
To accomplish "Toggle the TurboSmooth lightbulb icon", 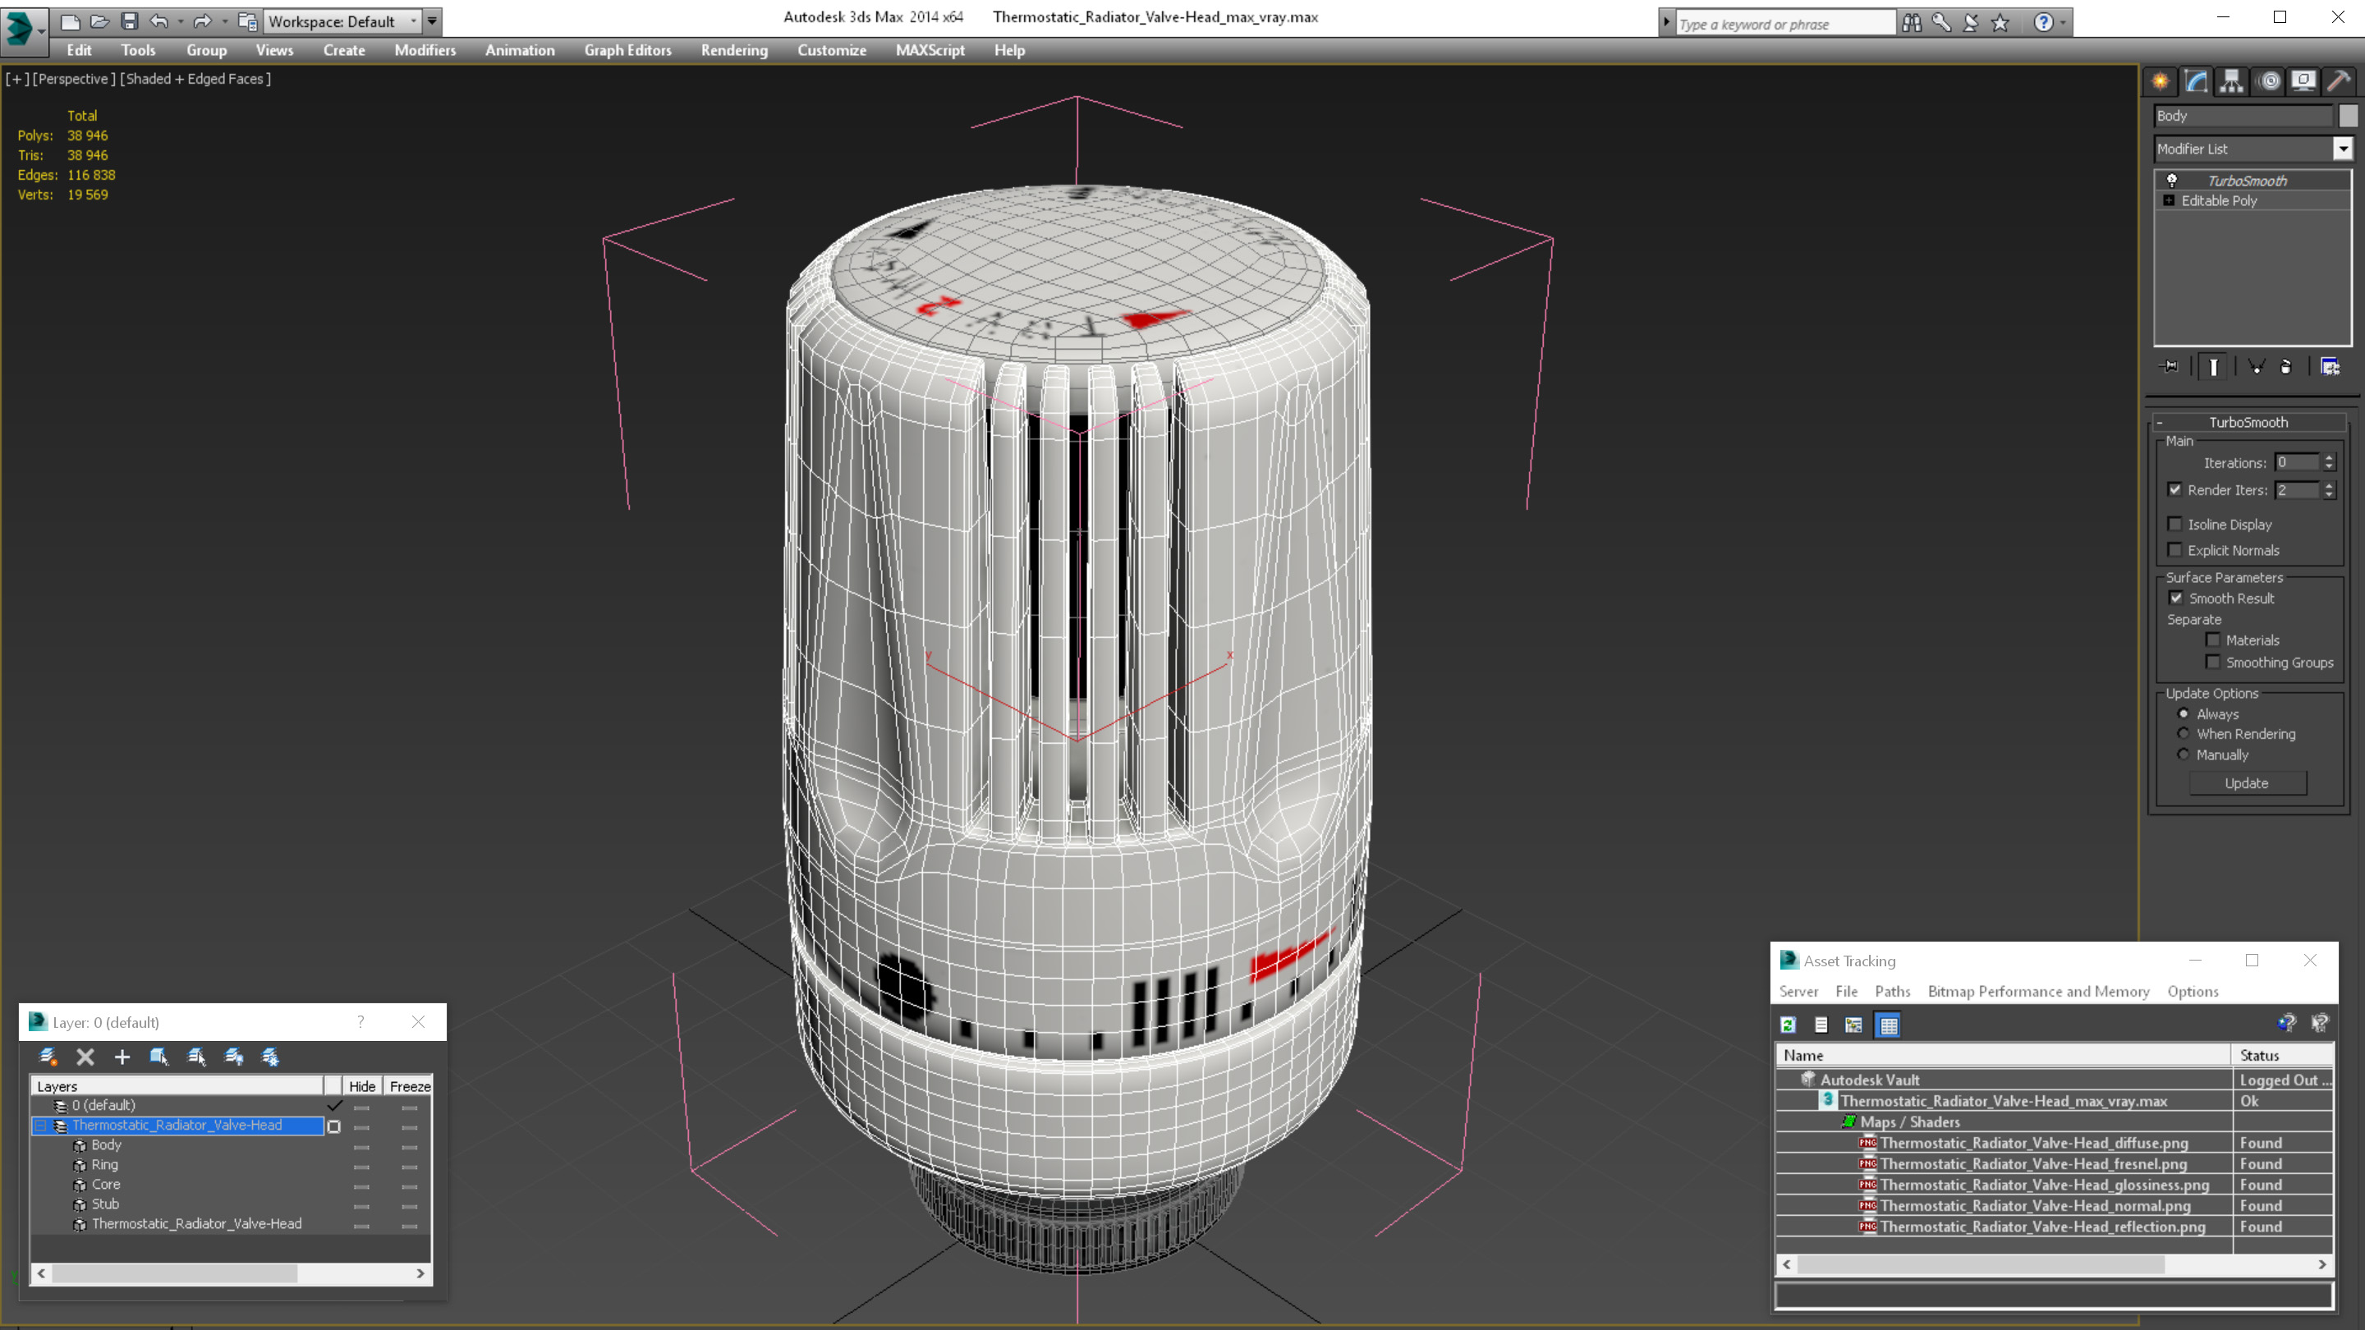I will pos(2171,180).
